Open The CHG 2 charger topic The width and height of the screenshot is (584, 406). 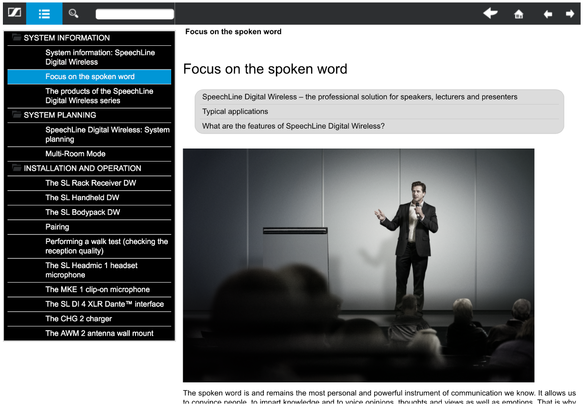(79, 319)
